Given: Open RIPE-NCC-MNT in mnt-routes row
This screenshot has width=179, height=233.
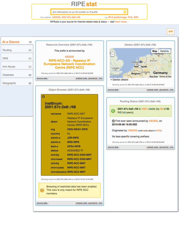Looking at the screenshot, I should [76, 168].
